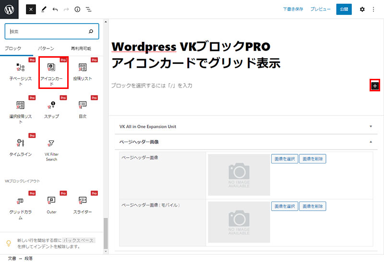Image resolution: width=384 pixels, height=262 pixels.
Task: Insert the 子ページリスト block
Action: pyautogui.click(x=20, y=73)
